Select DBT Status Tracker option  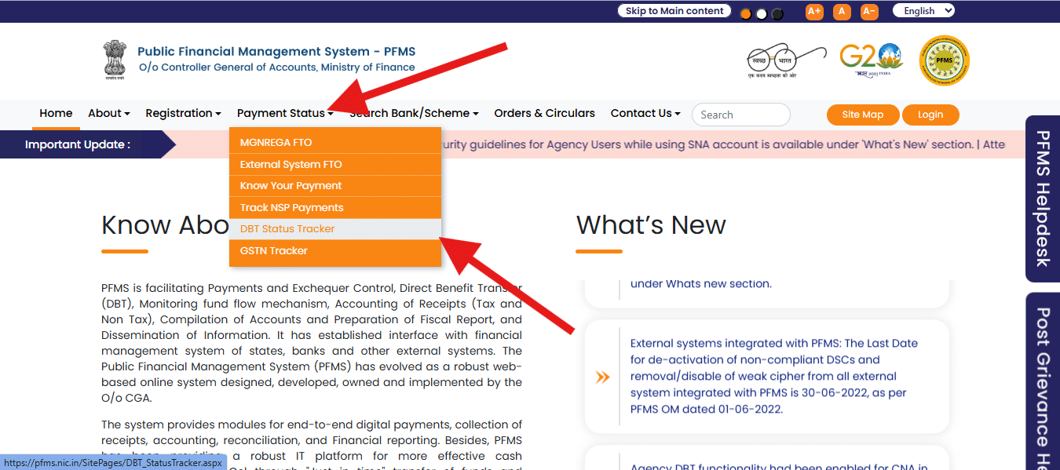[335, 229]
